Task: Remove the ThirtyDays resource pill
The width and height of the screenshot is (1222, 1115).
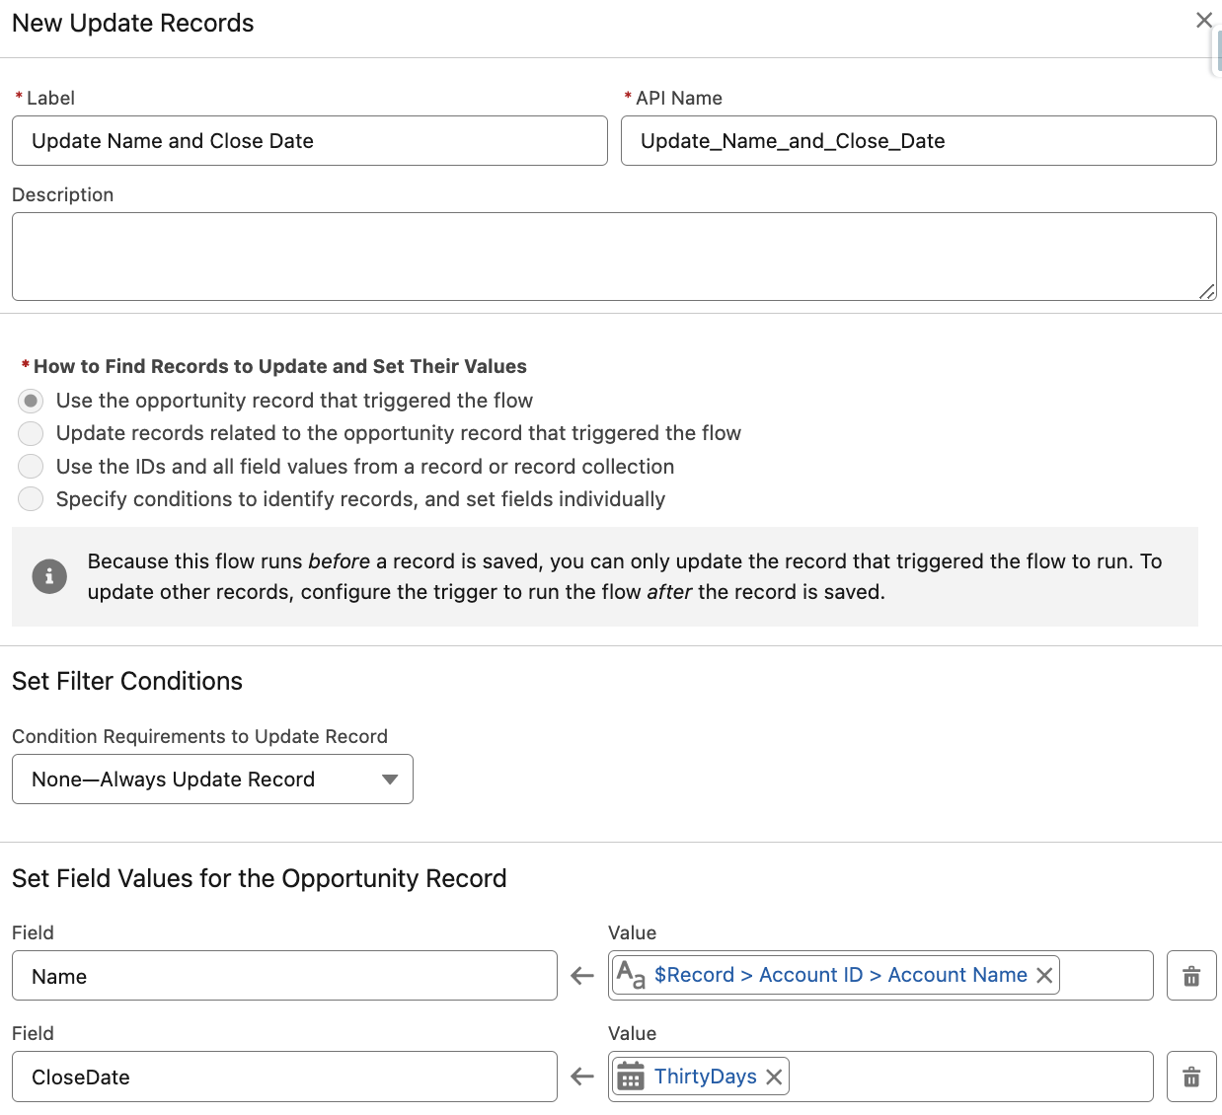Action: pyautogui.click(x=776, y=1077)
